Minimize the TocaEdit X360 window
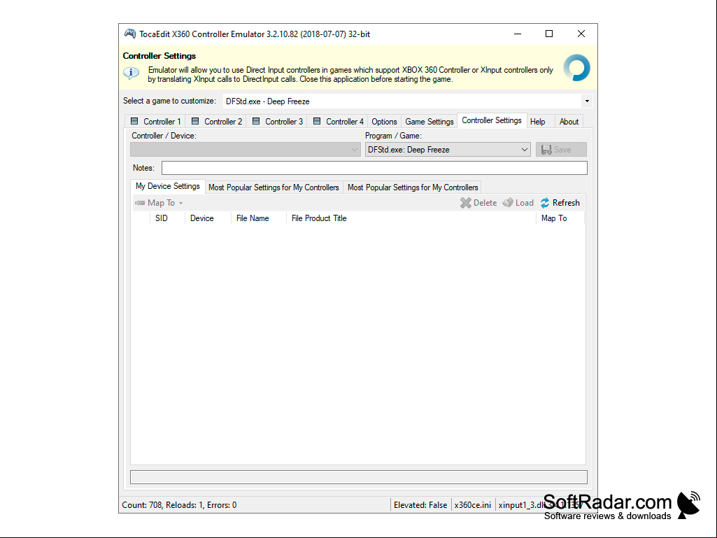This screenshot has height=538, width=717. pos(518,34)
